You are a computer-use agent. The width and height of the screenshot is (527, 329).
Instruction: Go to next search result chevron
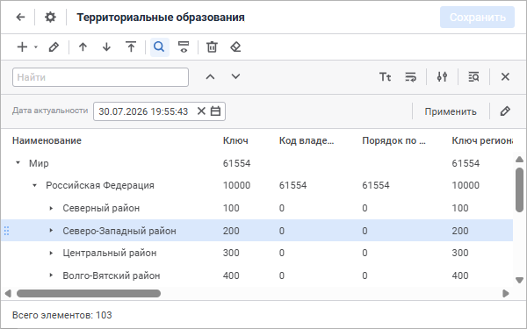tap(235, 77)
